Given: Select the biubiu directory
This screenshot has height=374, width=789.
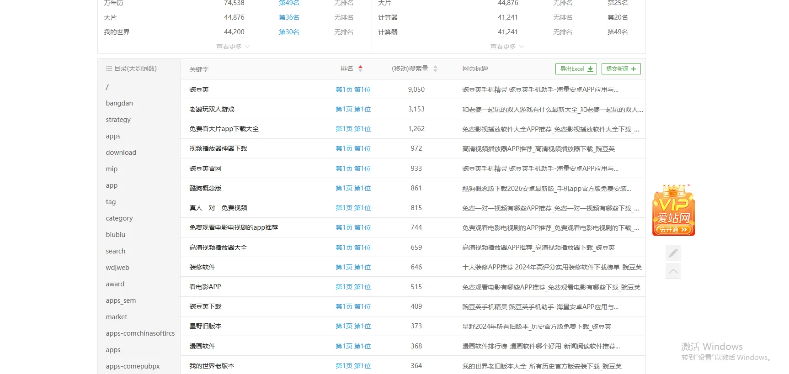Looking at the screenshot, I should point(115,235).
